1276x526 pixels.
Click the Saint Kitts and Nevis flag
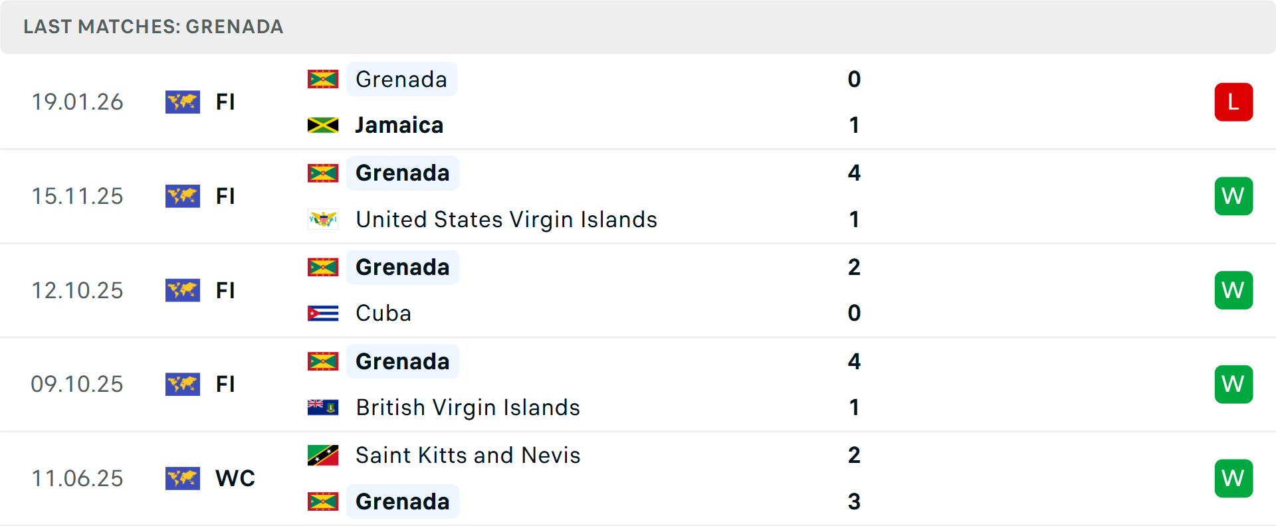(322, 456)
